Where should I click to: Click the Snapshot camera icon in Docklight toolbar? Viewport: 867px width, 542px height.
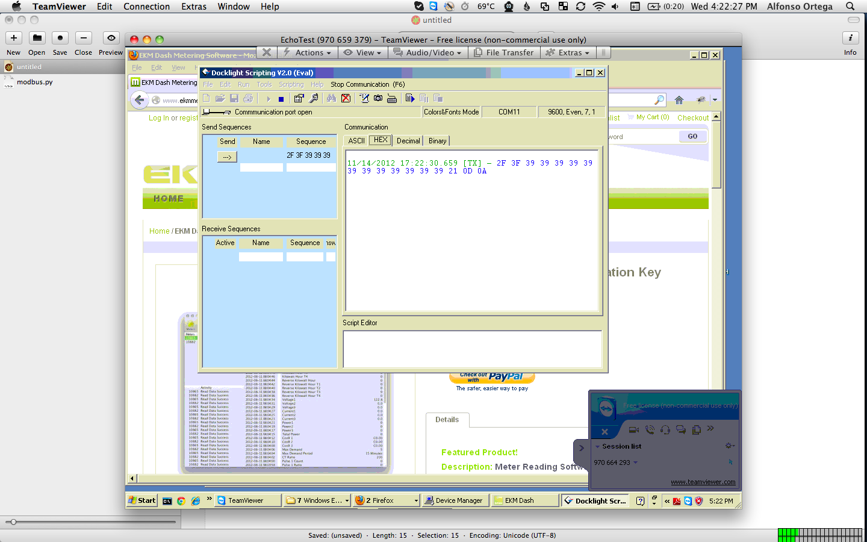coord(378,98)
